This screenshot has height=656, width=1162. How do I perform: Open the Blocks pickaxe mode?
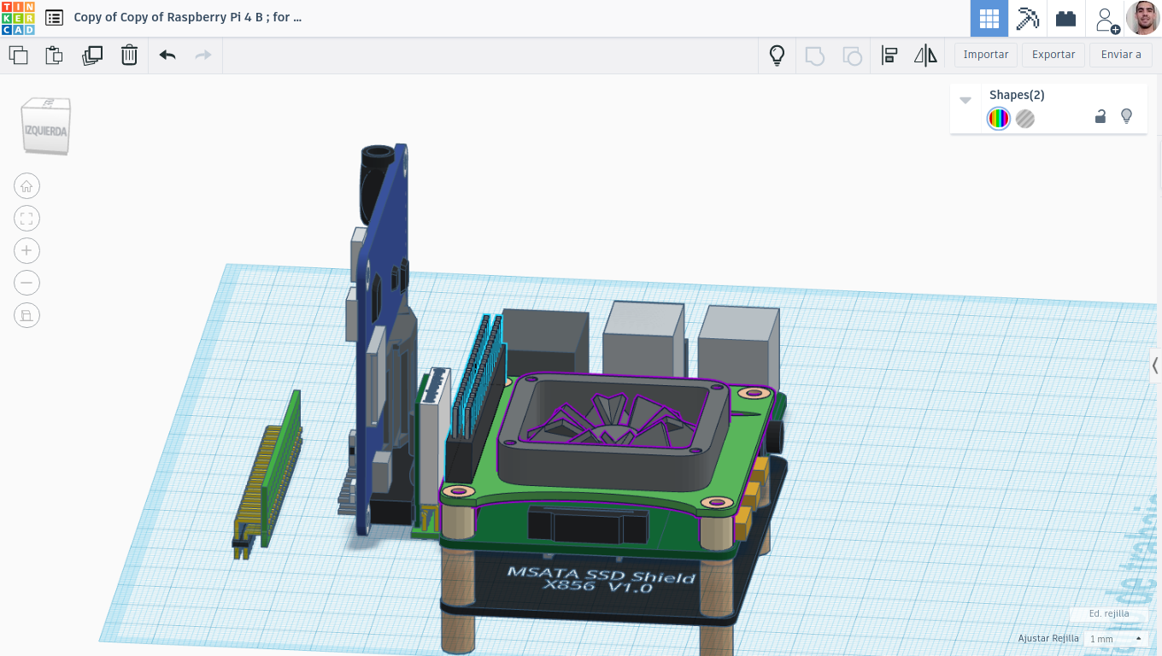tap(1027, 18)
